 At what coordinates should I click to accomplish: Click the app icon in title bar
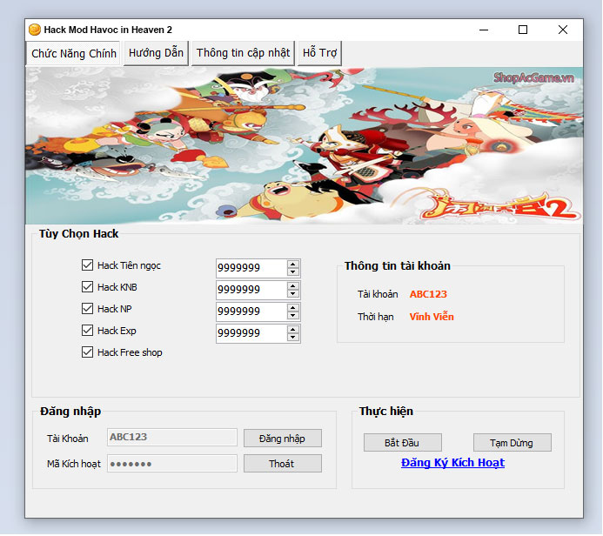pos(35,30)
